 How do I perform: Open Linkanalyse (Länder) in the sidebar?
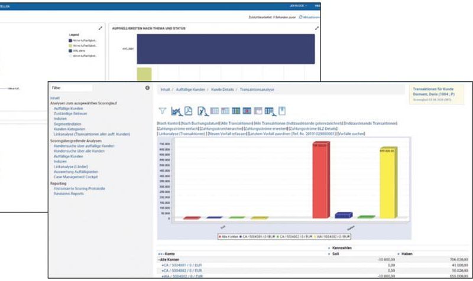(x=71, y=166)
